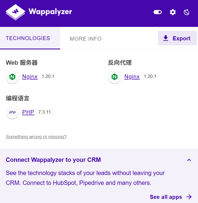Export the detected technologies list
198x203 pixels.
pos(177,38)
